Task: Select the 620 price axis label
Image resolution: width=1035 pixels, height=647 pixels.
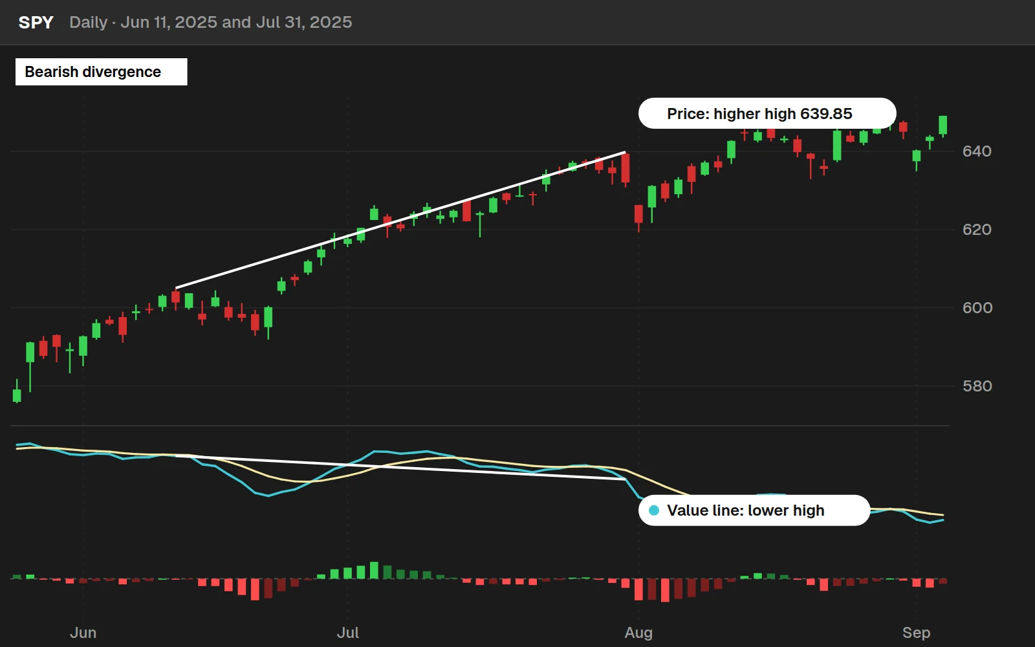Action: tap(977, 230)
